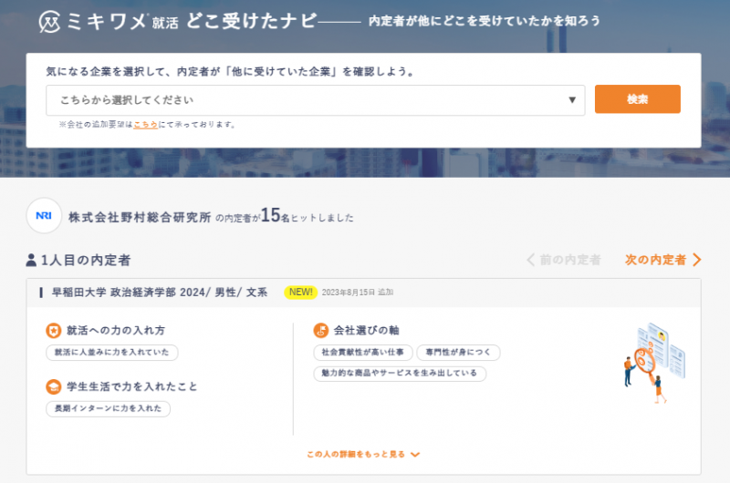Click the ミキワメ logo icon
Viewport: 730px width, 483px height.
click(49, 22)
